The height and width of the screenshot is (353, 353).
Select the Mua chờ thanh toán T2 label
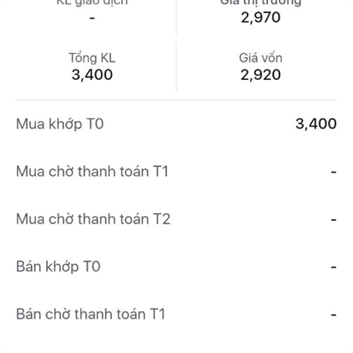93,219
